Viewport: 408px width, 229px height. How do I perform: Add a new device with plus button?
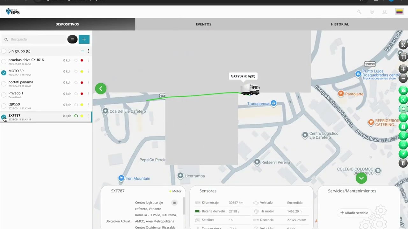[x=84, y=39]
